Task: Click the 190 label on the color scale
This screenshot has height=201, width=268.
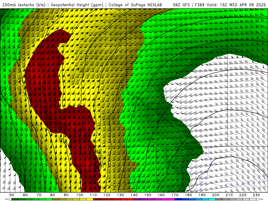Action: (202, 195)
